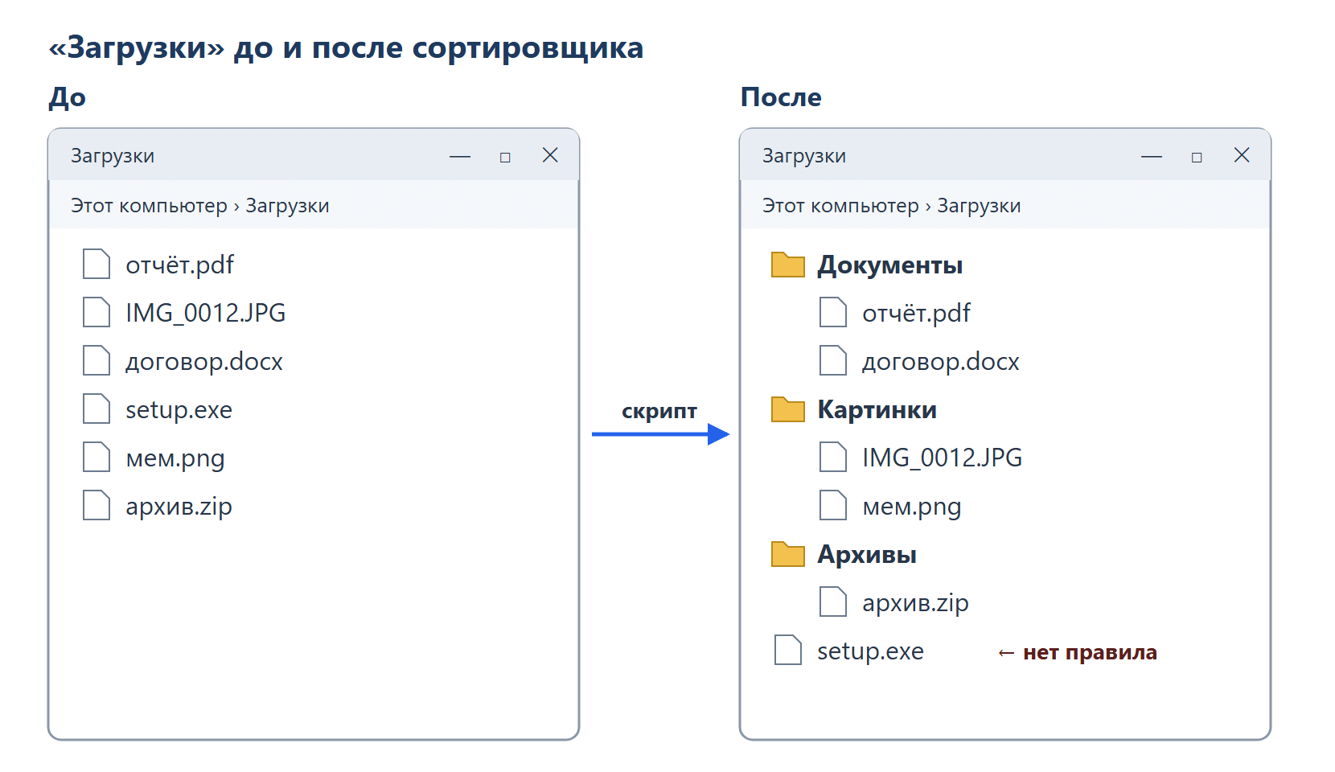The image size is (1335, 772).
Task: Select договор.docx in the До window
Action: pyautogui.click(x=204, y=362)
